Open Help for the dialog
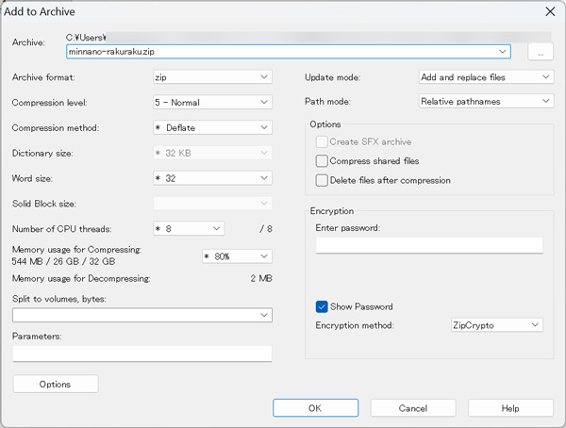566x428 pixels. (510, 408)
